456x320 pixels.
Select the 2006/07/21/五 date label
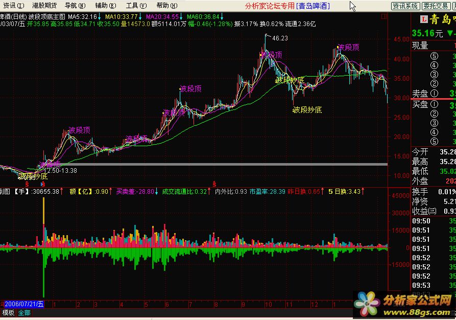tap(24, 304)
